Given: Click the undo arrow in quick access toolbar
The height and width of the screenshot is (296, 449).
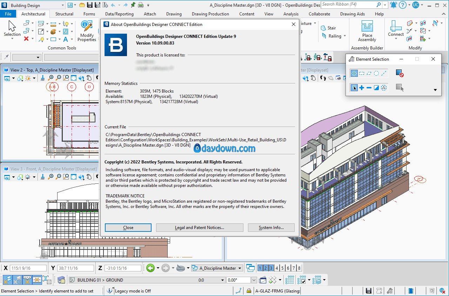Looking at the screenshot, I should click(x=113, y=5).
